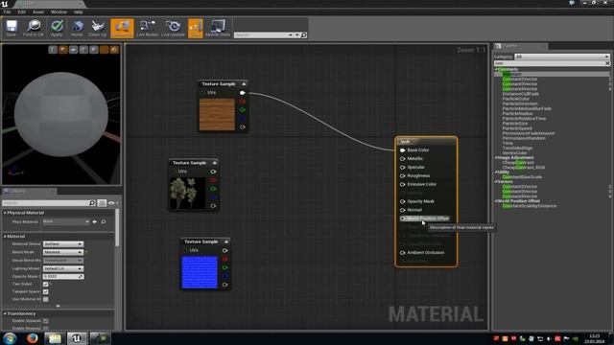Click the Opacity Mask clip value field
This screenshot has height=345, width=614.
pos(63,277)
